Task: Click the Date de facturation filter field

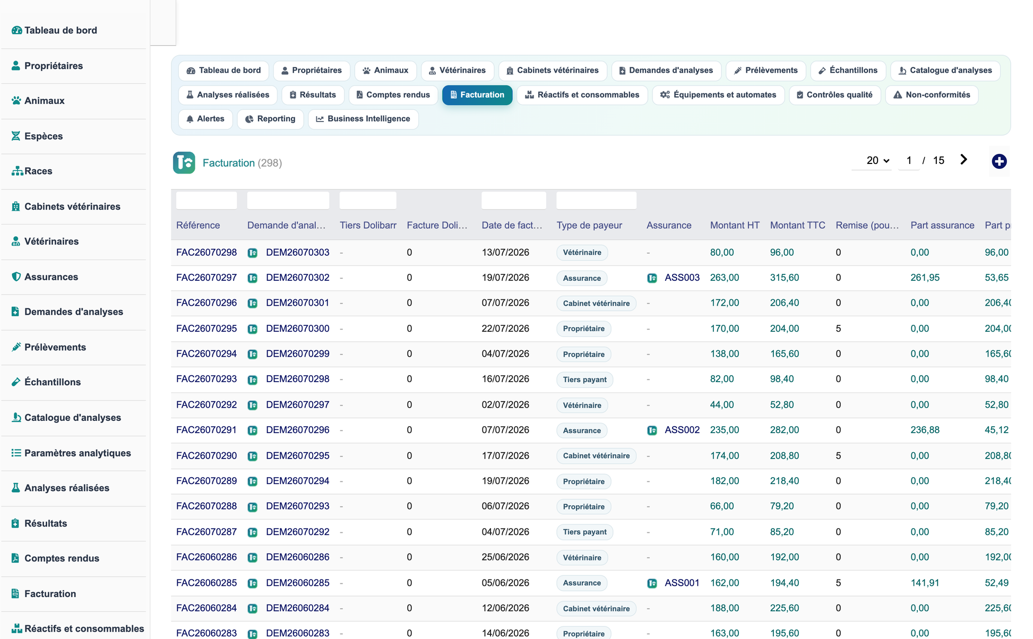Action: pos(514,201)
